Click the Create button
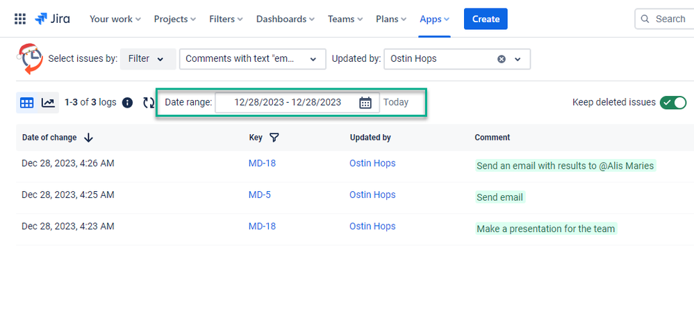Image resolution: width=694 pixels, height=312 pixels. [486, 19]
